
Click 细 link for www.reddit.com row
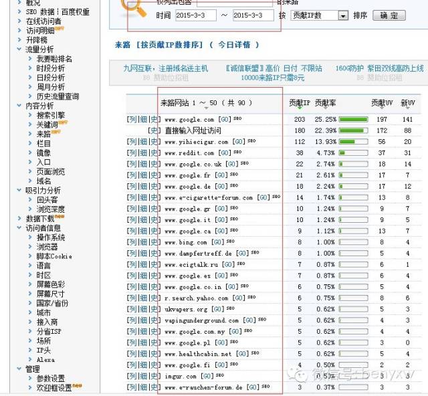(143, 153)
